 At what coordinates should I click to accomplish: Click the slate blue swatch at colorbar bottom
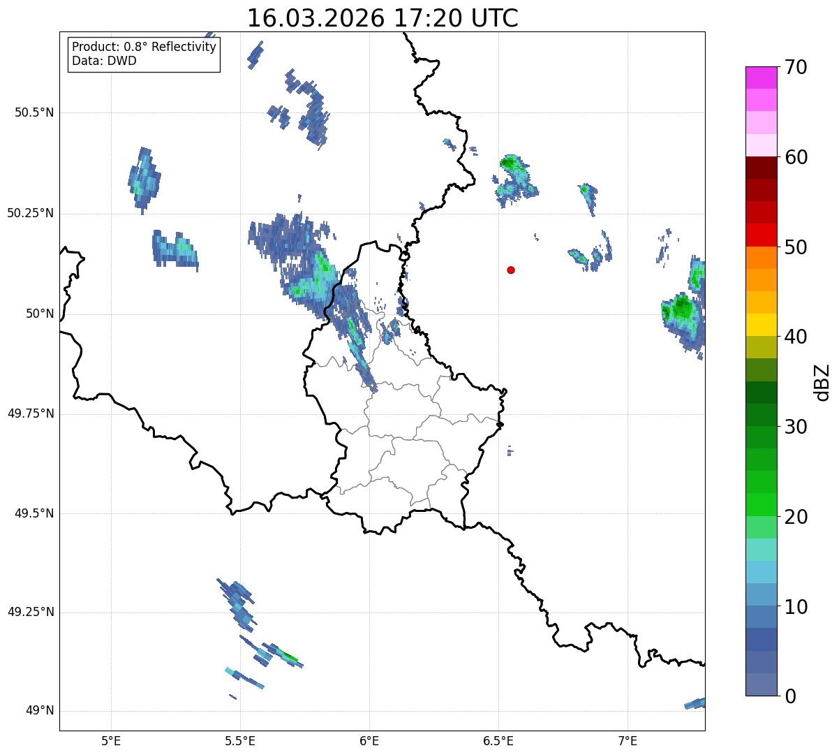(761, 684)
